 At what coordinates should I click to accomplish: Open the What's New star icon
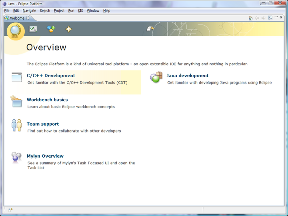(x=69, y=29)
